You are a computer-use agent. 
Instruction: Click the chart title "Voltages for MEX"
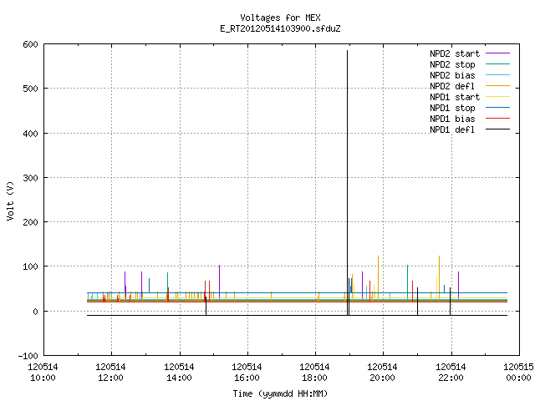coord(280,18)
